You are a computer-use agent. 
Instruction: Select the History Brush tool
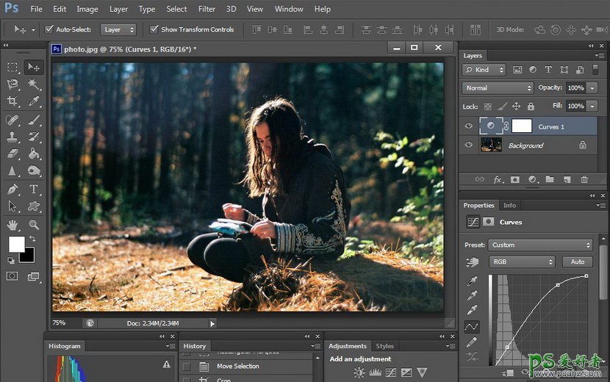[x=34, y=137]
